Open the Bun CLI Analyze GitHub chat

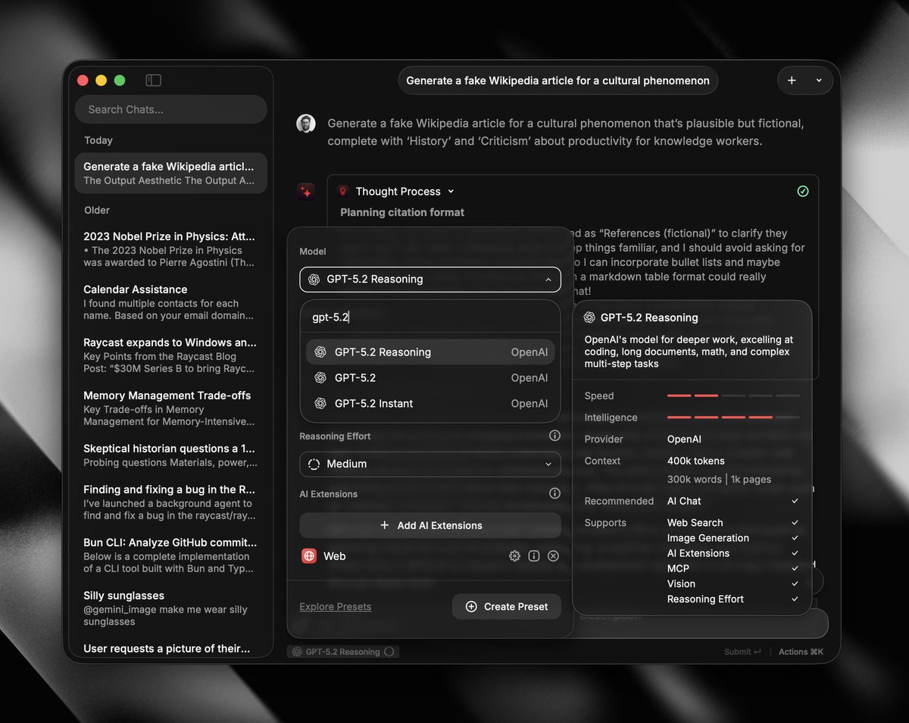171,556
